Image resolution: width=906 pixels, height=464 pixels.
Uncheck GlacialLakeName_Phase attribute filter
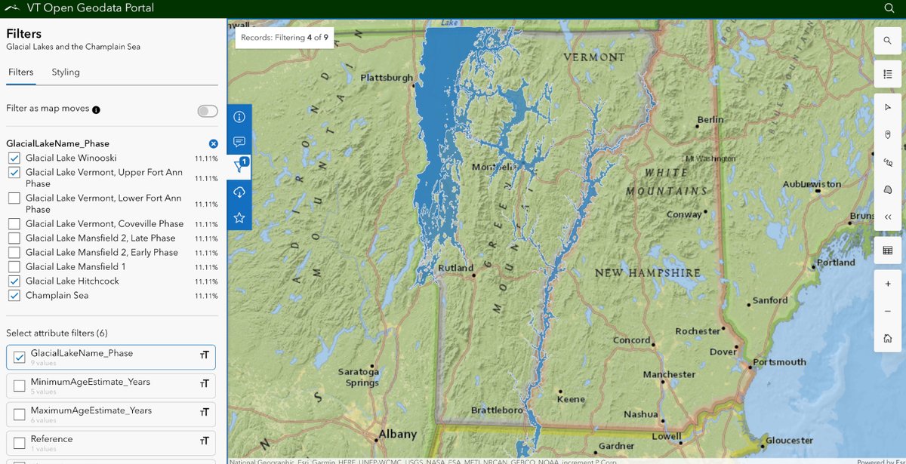[x=20, y=357]
